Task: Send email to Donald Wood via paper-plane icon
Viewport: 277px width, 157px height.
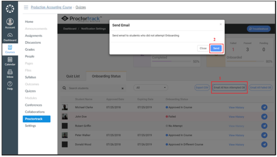Action: point(264,144)
